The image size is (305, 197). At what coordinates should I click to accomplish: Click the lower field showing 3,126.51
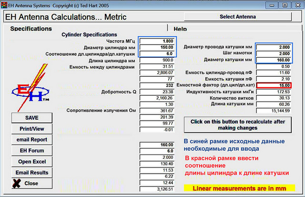[157, 189]
